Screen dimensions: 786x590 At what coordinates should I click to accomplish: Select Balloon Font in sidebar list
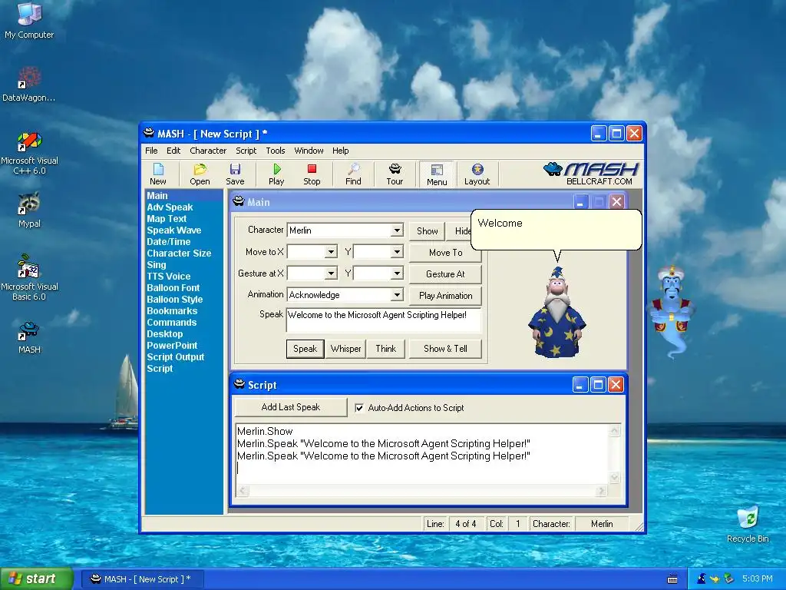(173, 288)
